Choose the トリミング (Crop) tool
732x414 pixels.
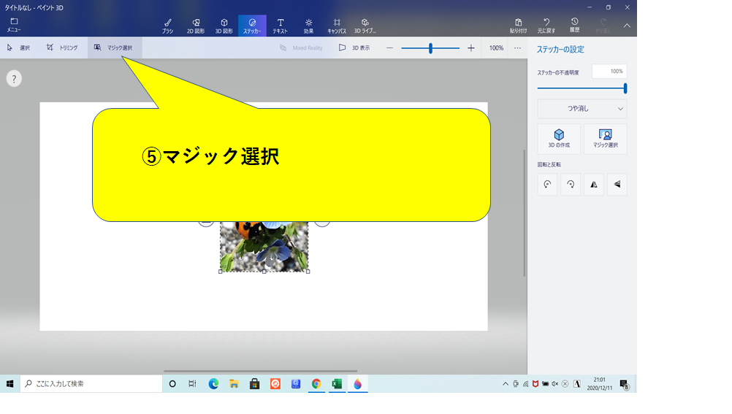click(62, 47)
